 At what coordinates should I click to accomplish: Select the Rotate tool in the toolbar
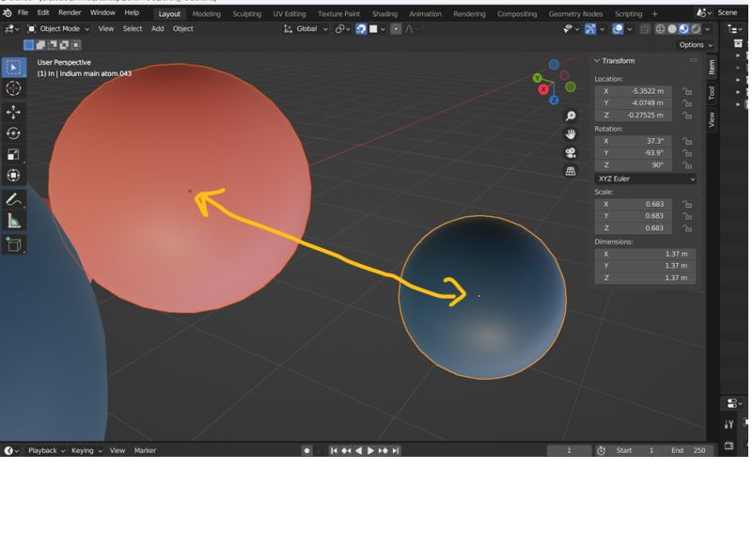pyautogui.click(x=12, y=133)
